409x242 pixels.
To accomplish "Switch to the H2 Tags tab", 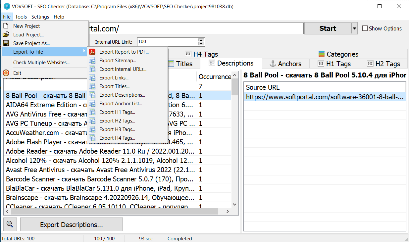I will coord(383,64).
